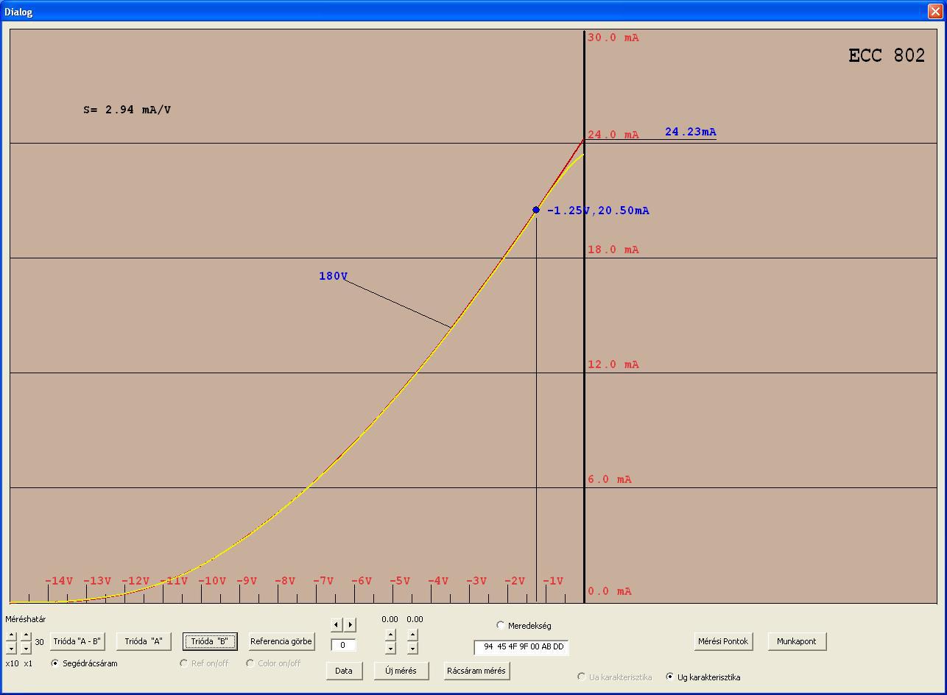
Task: Click the left arrow above the 0 field
Action: point(337,624)
